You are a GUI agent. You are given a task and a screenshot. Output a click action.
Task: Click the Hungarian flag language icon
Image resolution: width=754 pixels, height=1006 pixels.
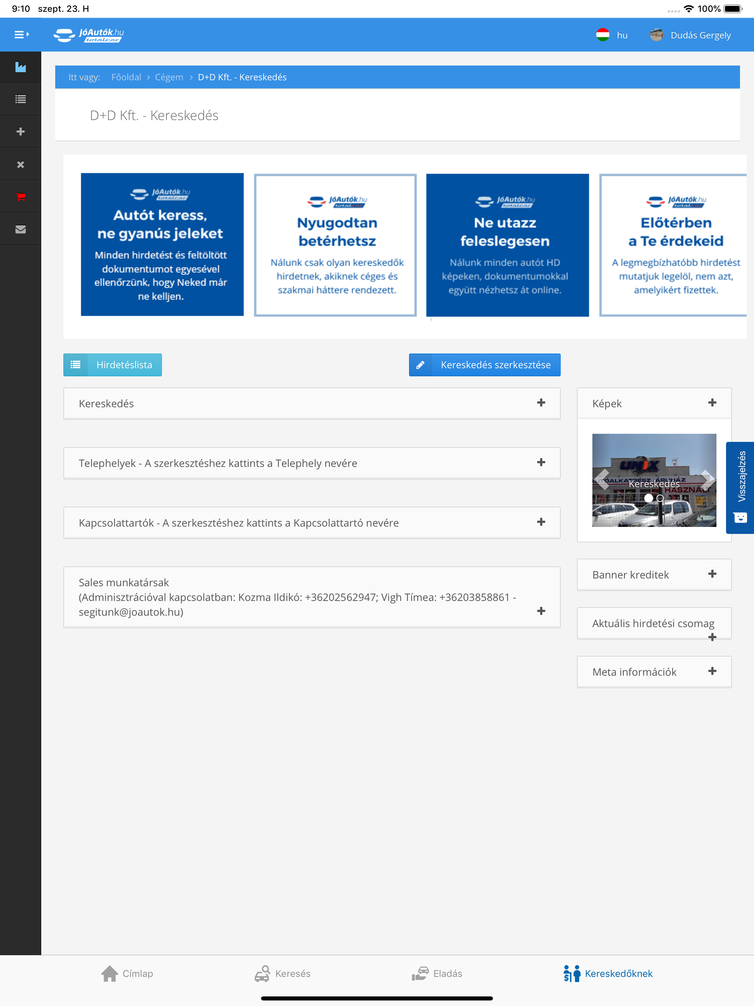[603, 35]
